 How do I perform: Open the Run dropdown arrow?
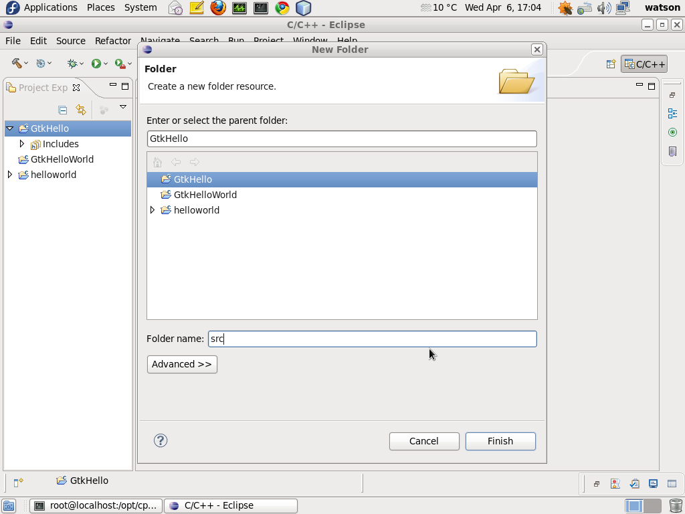click(x=105, y=64)
